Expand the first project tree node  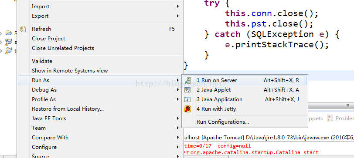coord(1,33)
